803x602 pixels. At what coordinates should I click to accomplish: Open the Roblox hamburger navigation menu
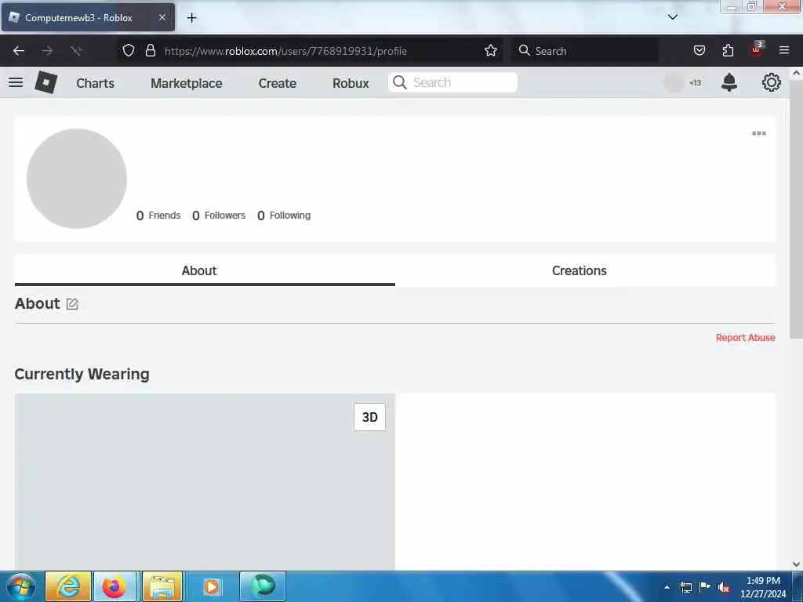click(16, 82)
